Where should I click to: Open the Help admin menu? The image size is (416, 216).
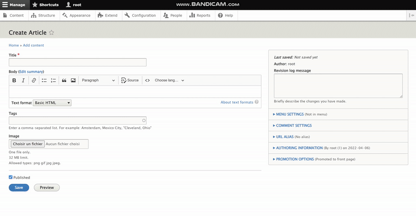point(226,16)
